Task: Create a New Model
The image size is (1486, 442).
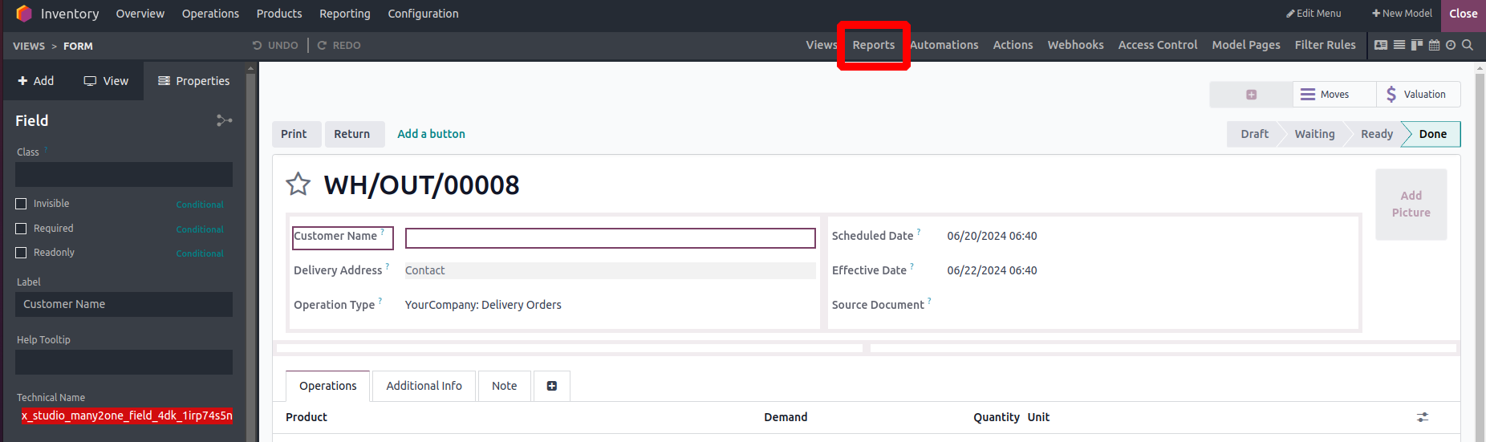Action: (1402, 14)
